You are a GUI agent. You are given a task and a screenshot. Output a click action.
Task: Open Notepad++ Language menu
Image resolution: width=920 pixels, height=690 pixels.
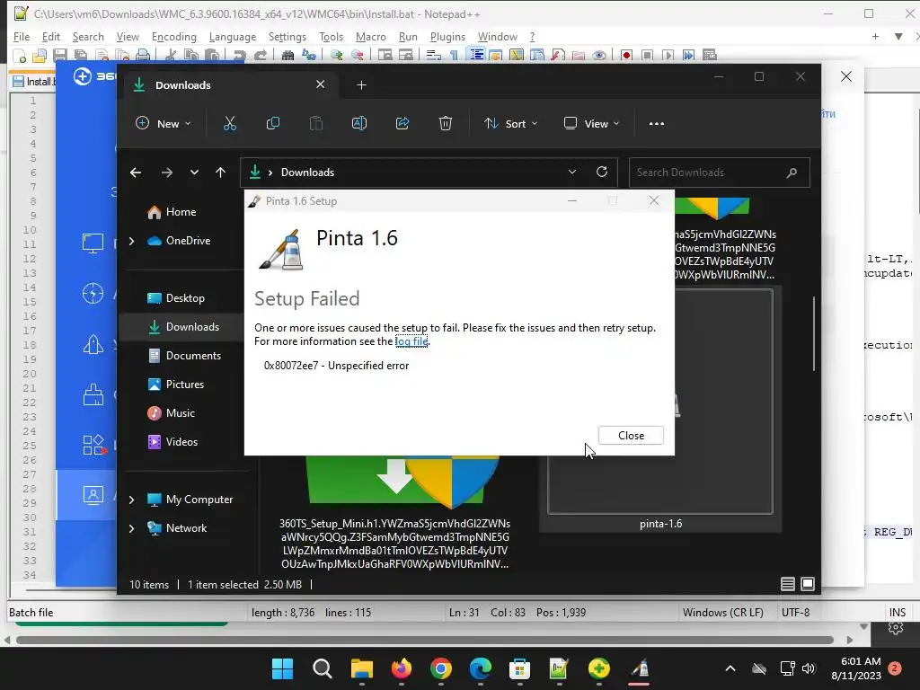[x=233, y=36]
